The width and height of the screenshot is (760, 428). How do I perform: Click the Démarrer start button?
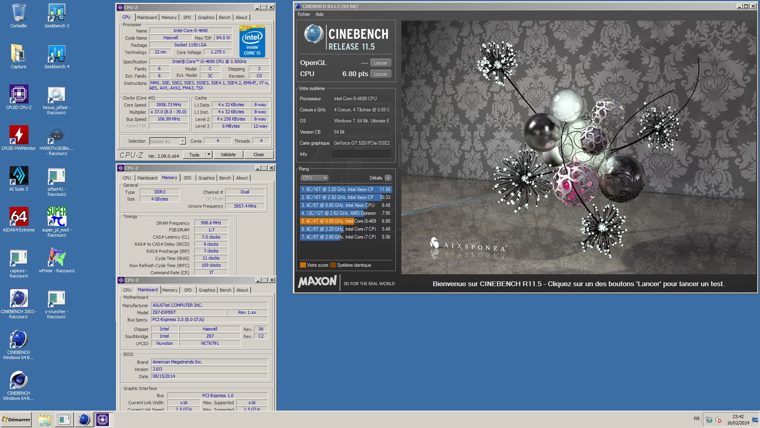pos(16,420)
